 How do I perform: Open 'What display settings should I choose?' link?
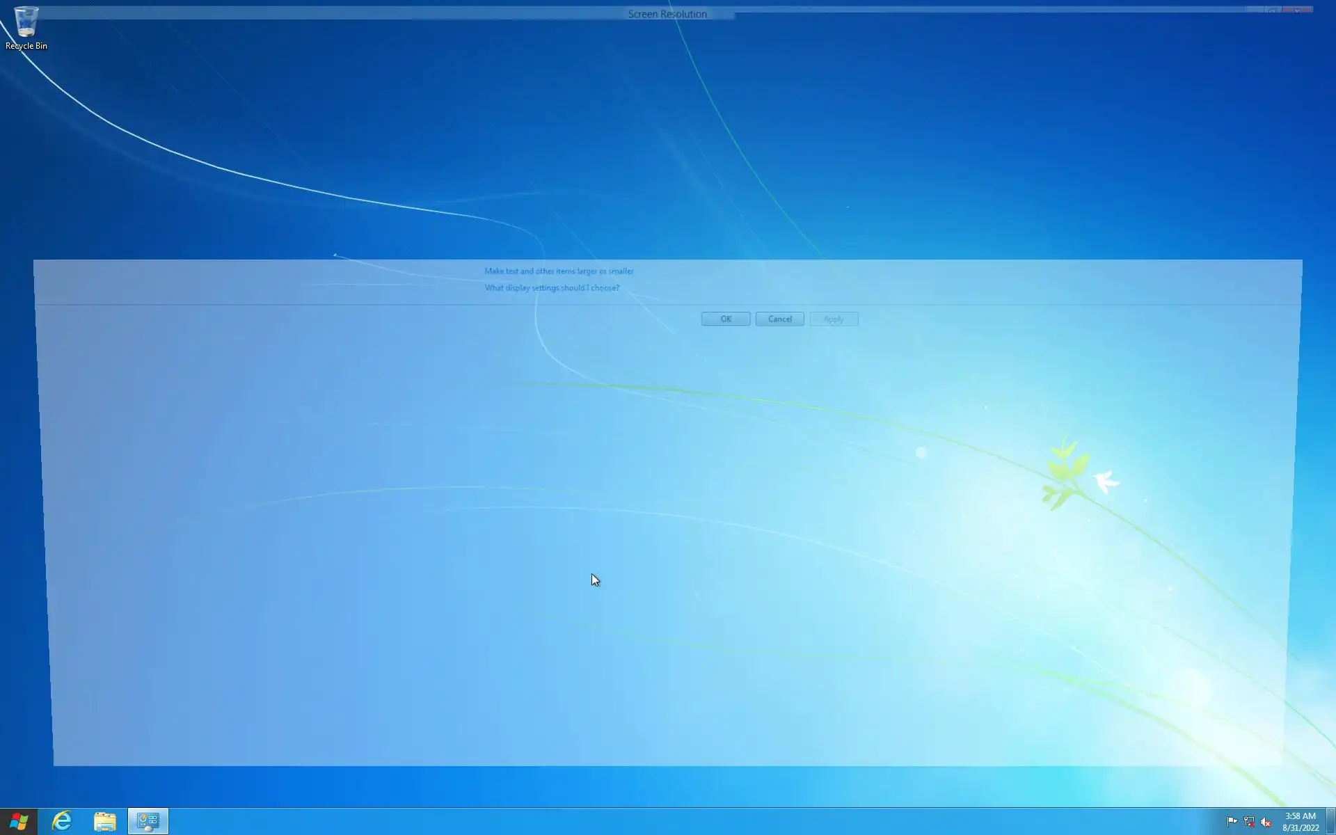tap(552, 288)
